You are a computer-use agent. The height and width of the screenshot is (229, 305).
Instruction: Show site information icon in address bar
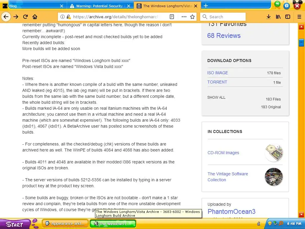point(63,17)
